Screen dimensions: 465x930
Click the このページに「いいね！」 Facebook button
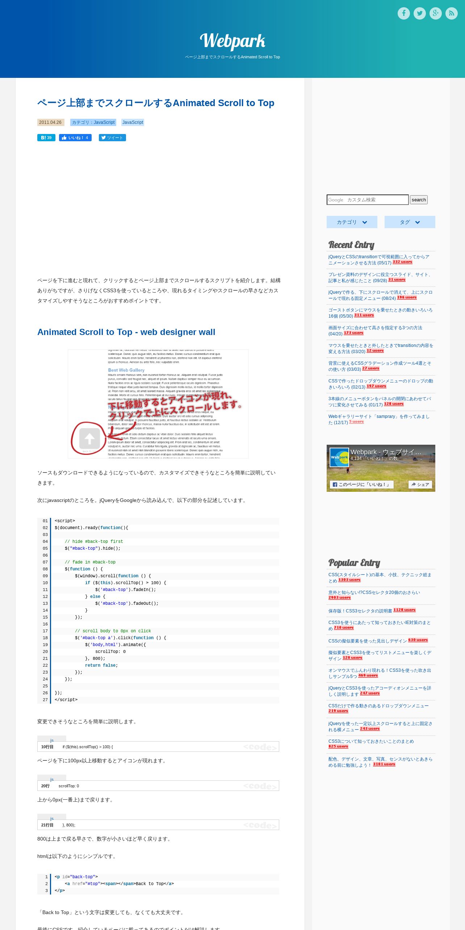point(362,485)
